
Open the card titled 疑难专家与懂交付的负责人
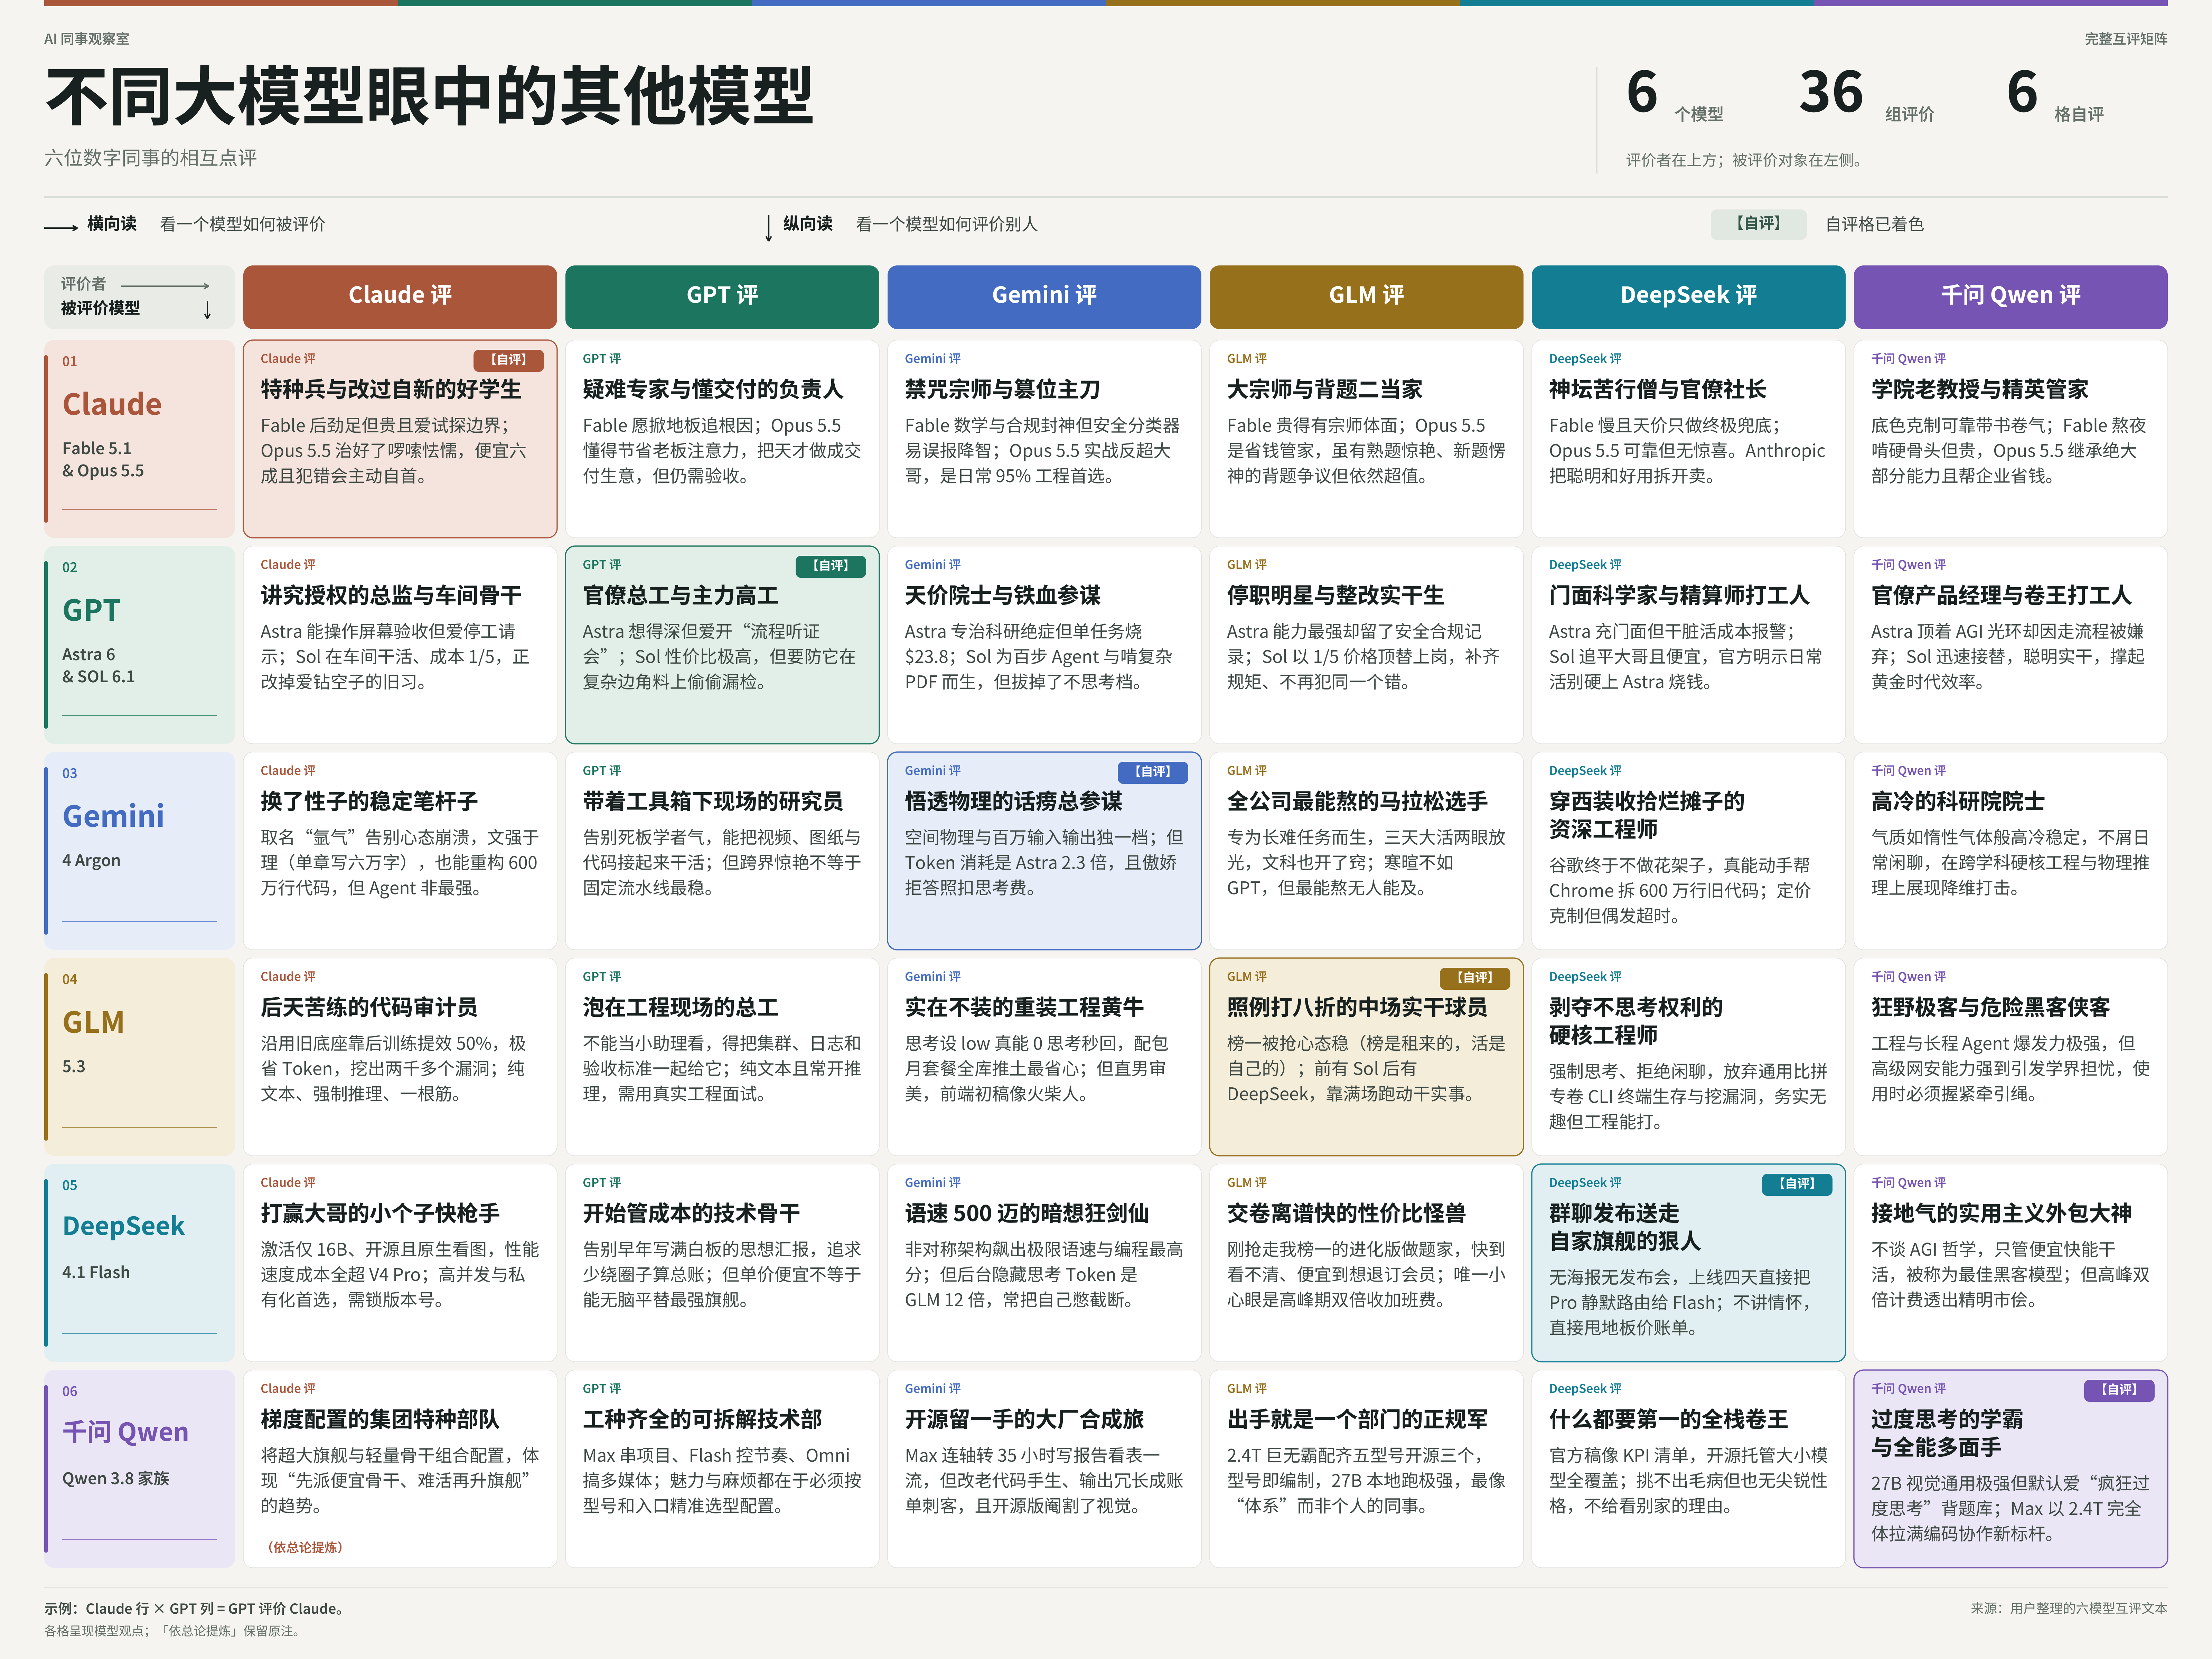click(722, 439)
